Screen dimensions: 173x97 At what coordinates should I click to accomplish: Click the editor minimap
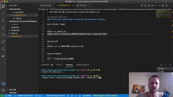coord(164,14)
